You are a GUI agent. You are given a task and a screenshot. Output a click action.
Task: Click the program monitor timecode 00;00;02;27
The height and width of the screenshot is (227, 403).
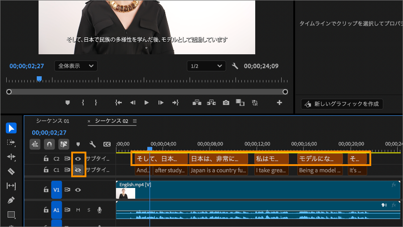[27, 66]
